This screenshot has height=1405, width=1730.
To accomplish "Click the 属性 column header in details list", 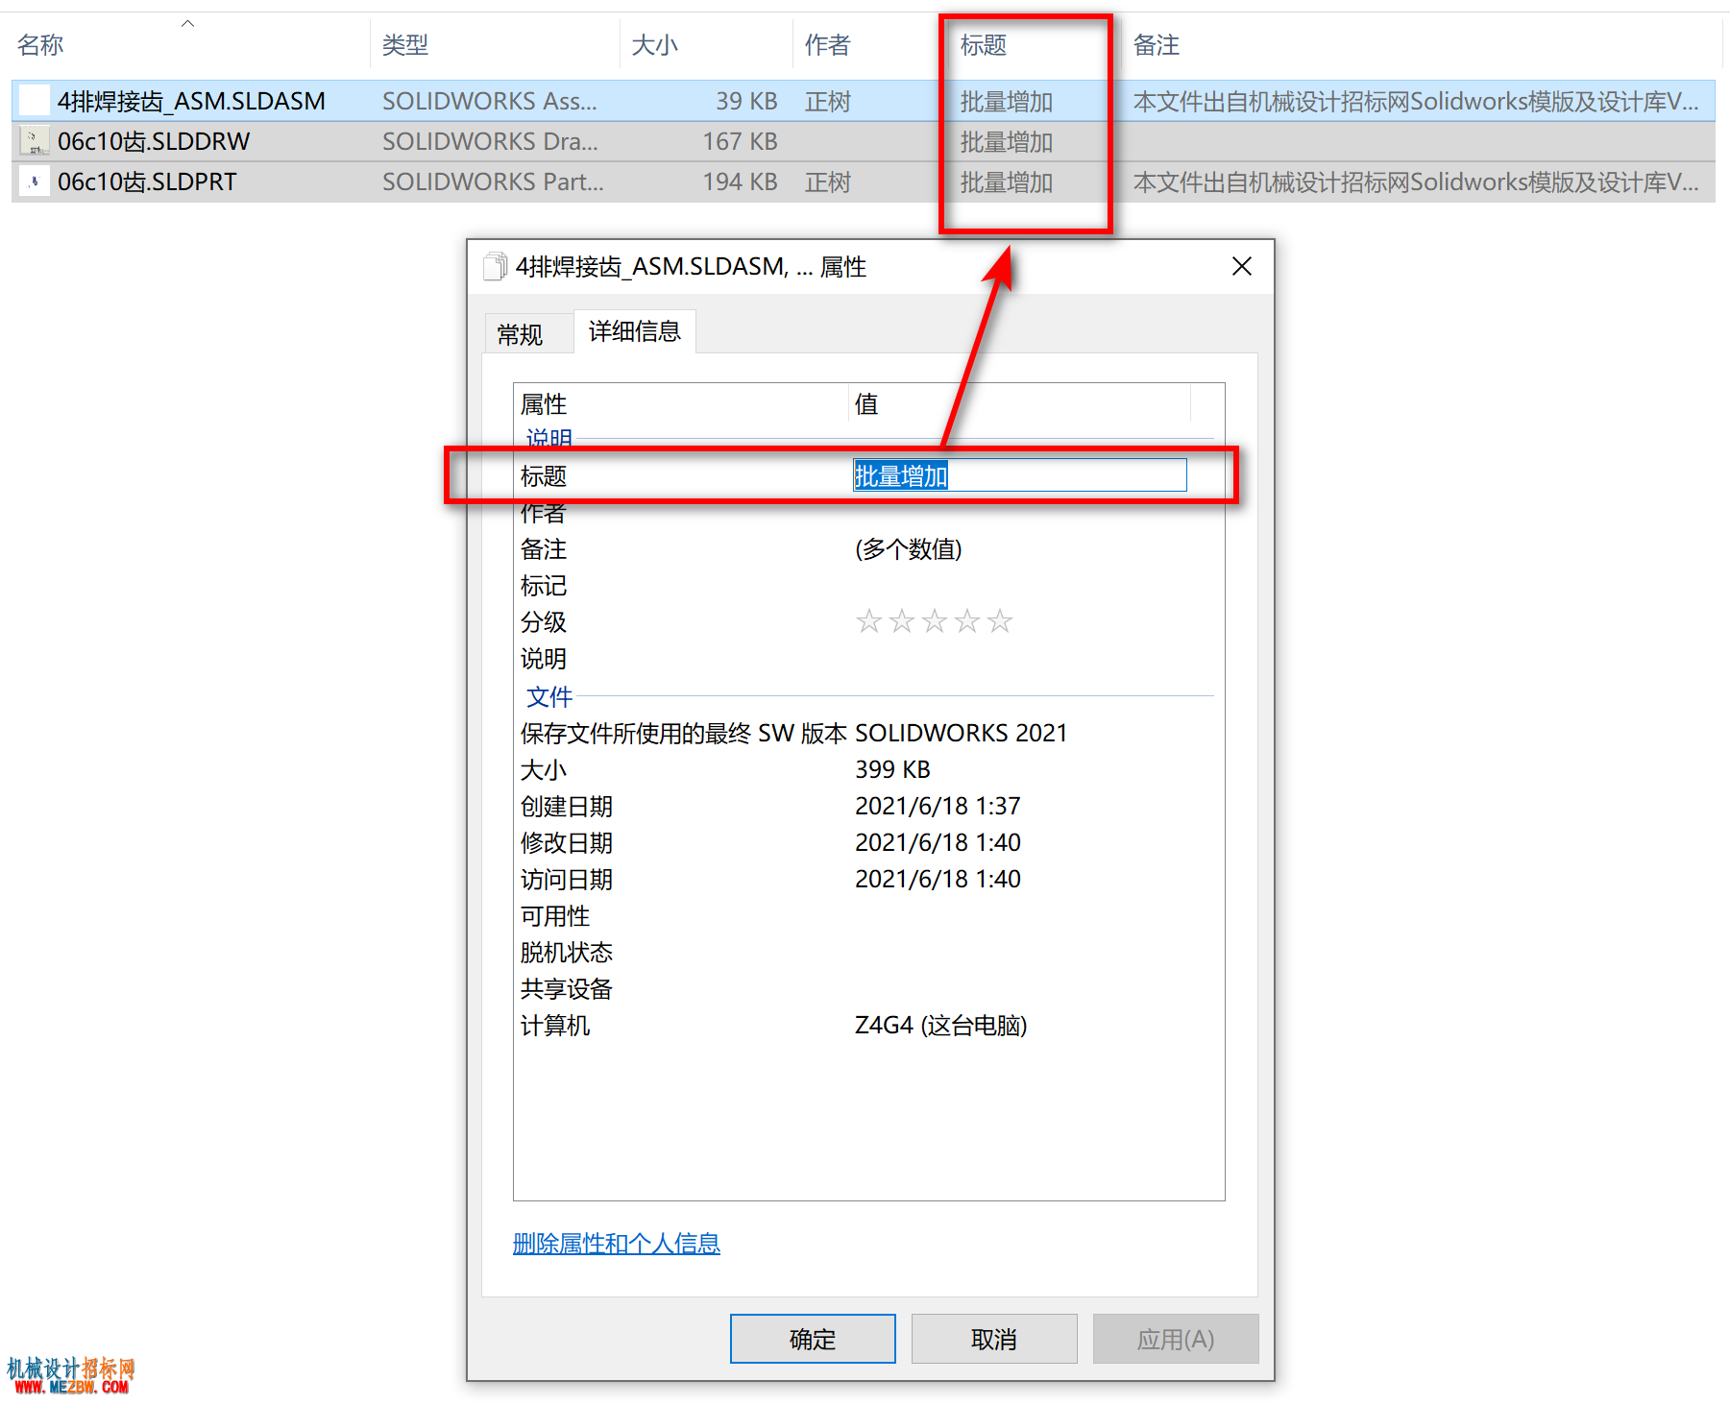I will click(681, 403).
